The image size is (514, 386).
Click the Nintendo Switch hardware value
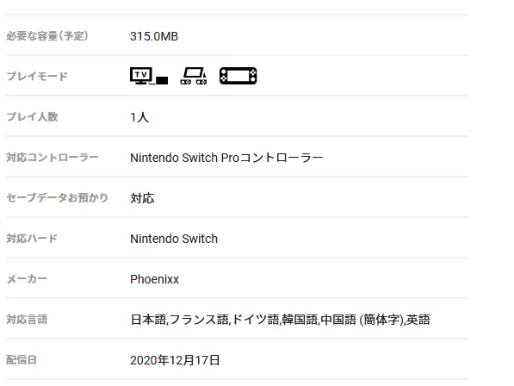point(174,239)
